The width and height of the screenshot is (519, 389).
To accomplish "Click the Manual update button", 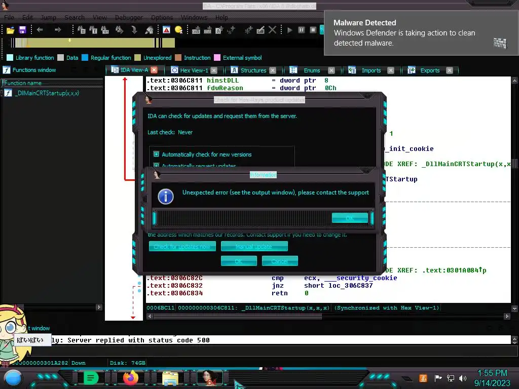I will tap(254, 247).
